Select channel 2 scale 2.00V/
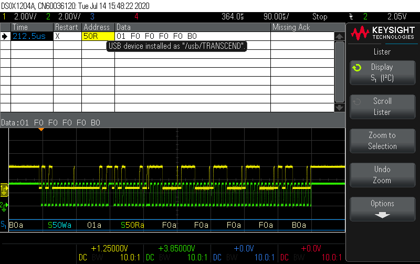 (69, 17)
